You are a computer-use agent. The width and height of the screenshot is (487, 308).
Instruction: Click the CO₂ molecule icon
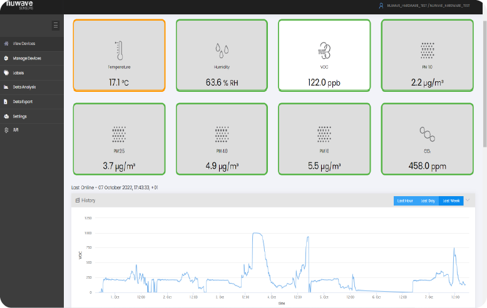click(x=428, y=134)
